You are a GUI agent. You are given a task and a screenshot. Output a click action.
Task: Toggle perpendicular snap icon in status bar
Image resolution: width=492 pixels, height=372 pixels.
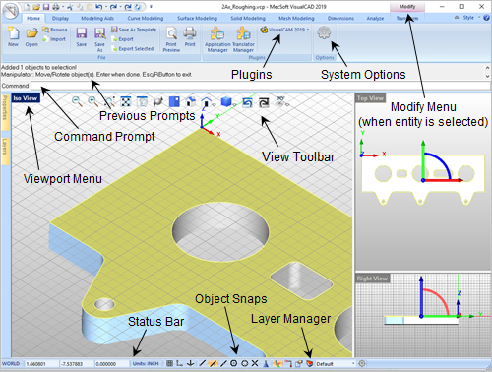(x=266, y=363)
